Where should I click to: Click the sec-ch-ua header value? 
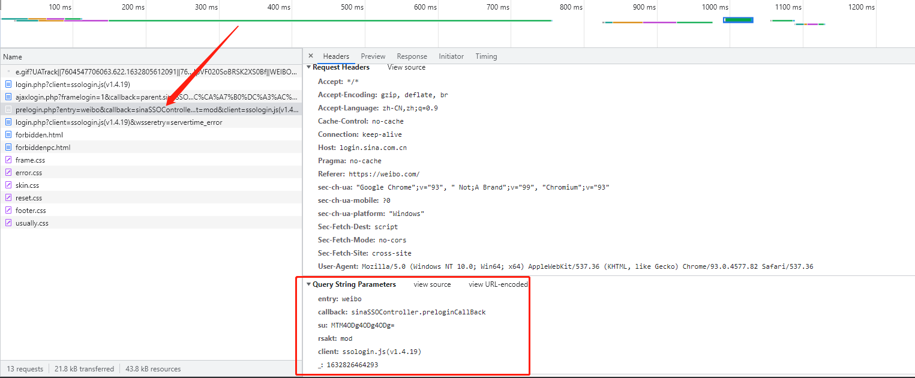click(482, 187)
